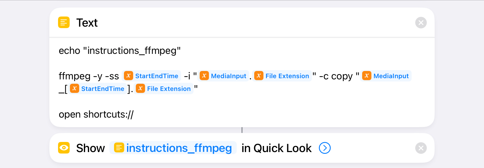Viewport: 484px width, 168px height.
Task: Click the "Text" action title
Action: pyautogui.click(x=87, y=23)
